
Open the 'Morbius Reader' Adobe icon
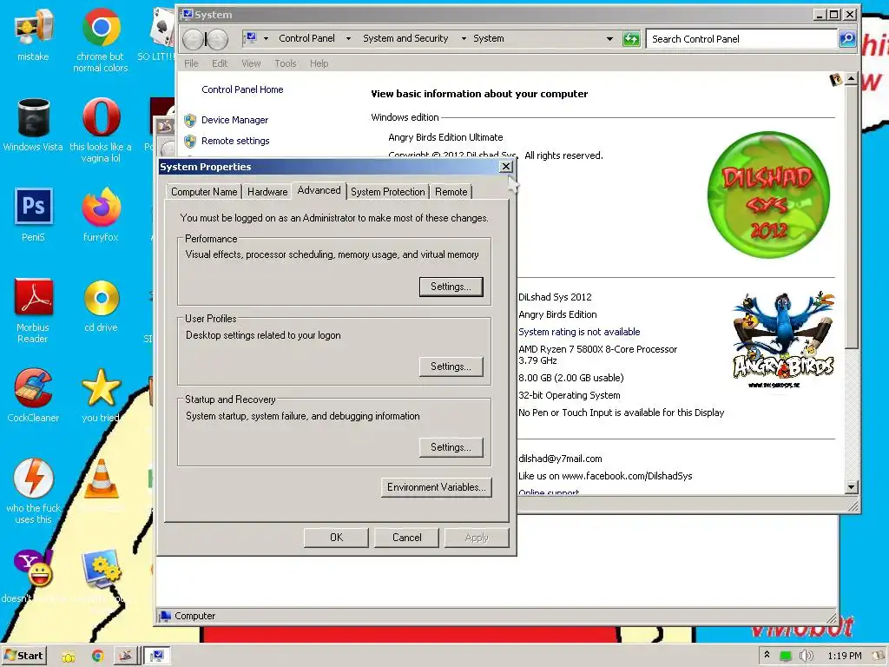coord(34,297)
